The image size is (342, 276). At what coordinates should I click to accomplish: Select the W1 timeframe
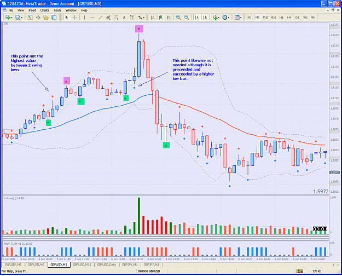[305, 18]
